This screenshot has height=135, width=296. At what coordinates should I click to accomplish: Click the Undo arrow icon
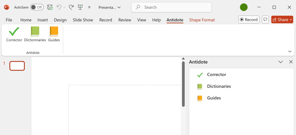[x=59, y=7]
